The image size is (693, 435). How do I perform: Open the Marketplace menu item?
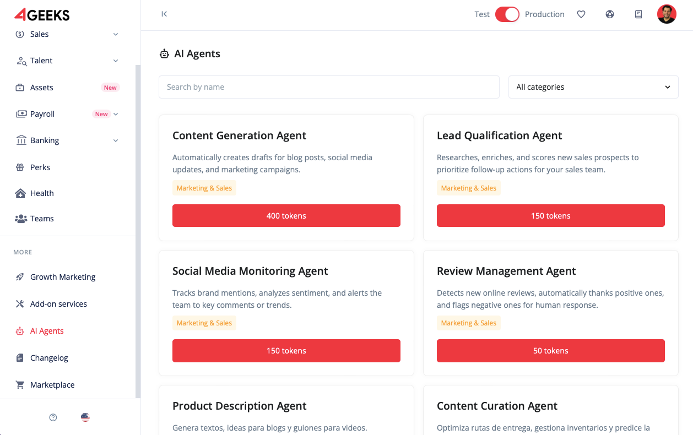point(52,385)
